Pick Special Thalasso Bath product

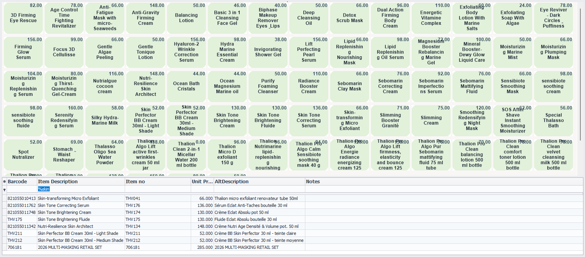[554, 121]
